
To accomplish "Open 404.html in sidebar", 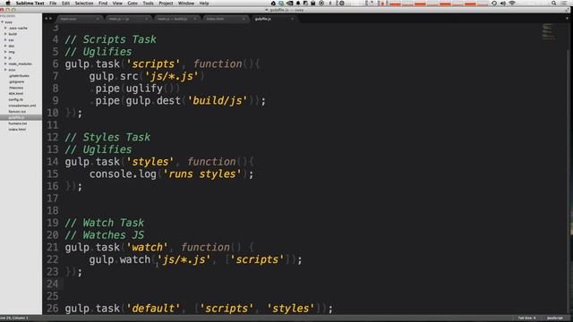I will click(16, 93).
